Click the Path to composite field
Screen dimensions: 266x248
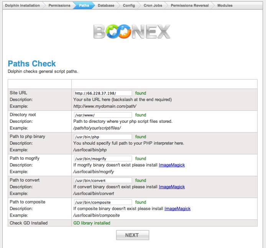coord(103,202)
